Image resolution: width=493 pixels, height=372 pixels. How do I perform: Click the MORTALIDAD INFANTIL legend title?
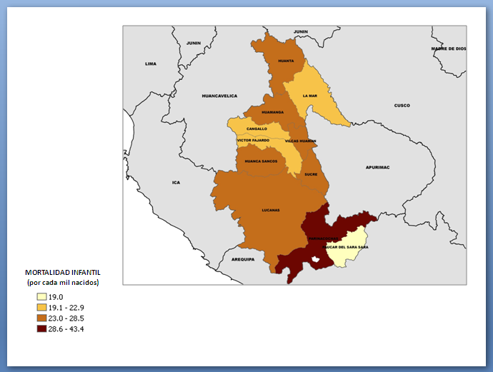pyautogui.click(x=63, y=273)
